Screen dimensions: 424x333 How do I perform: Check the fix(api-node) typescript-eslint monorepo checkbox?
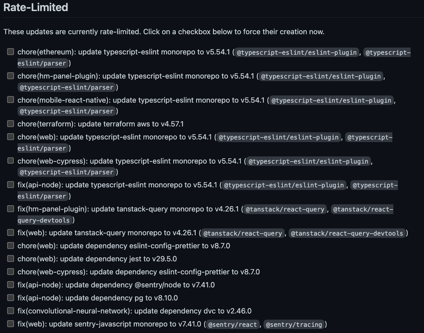(x=10, y=184)
